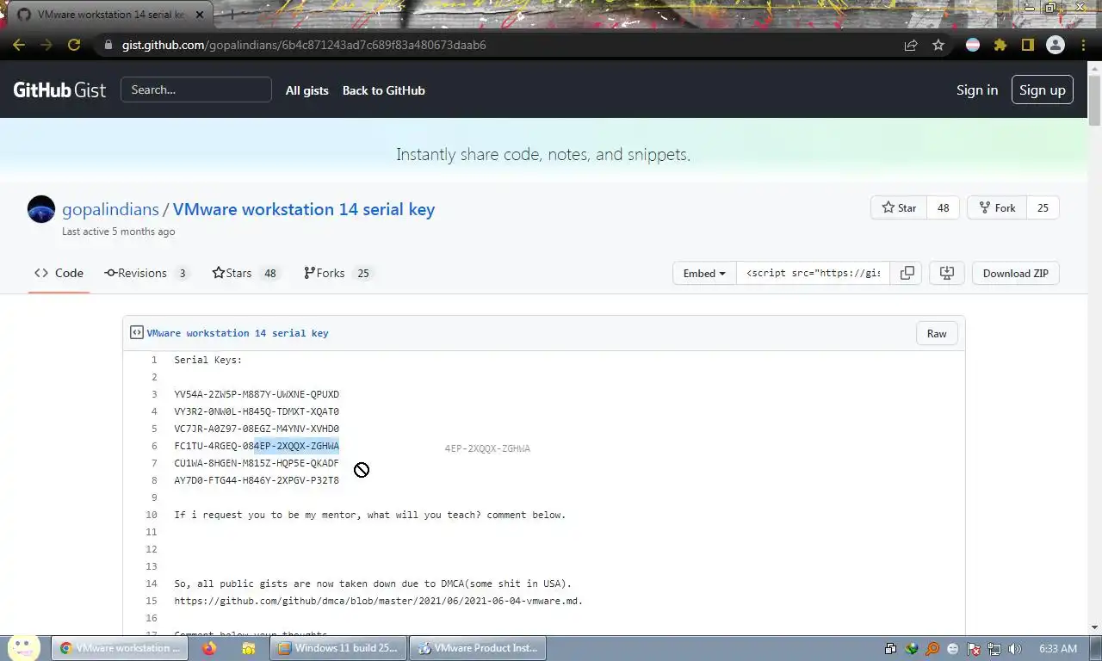Screen dimensions: 1102x661
Task: Open the browser side panel icon
Action: [1027, 45]
